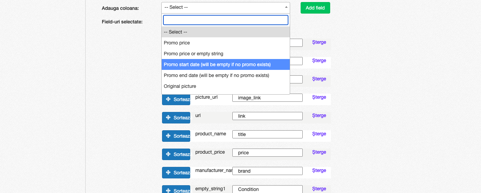
Task: Select Promo price or empty string option
Action: click(x=226, y=54)
